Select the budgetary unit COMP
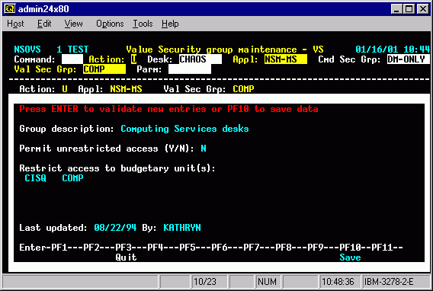This screenshot has height=291, width=433. point(72,178)
